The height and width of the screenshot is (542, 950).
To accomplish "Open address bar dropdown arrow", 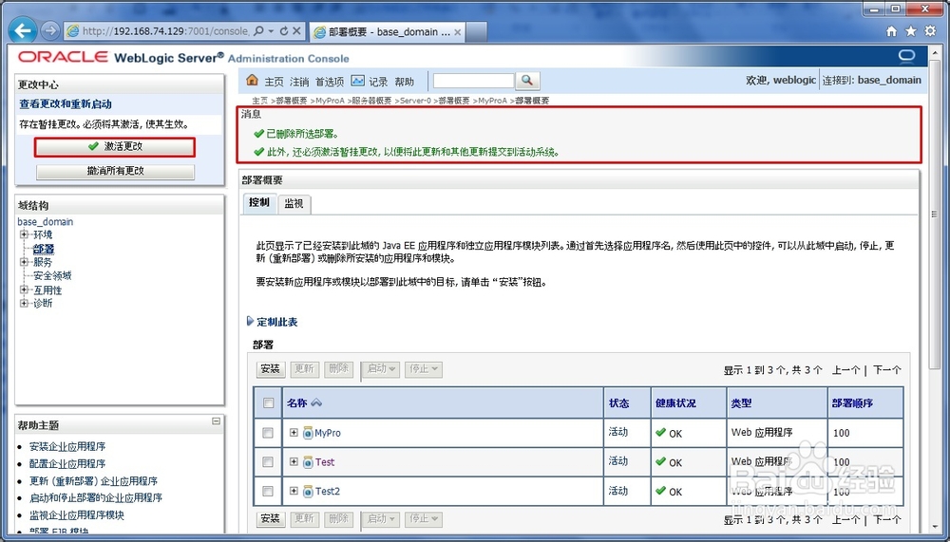I will tap(271, 30).
